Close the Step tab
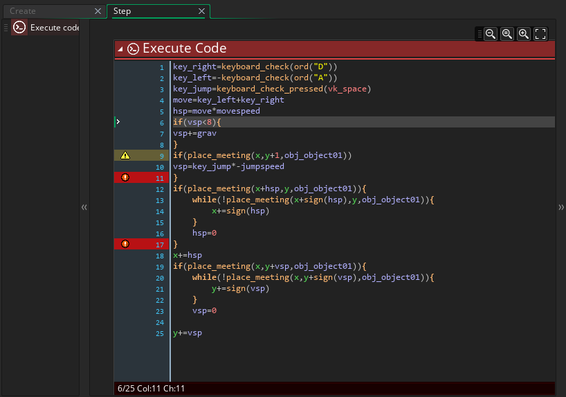The image size is (566, 397). (x=202, y=11)
